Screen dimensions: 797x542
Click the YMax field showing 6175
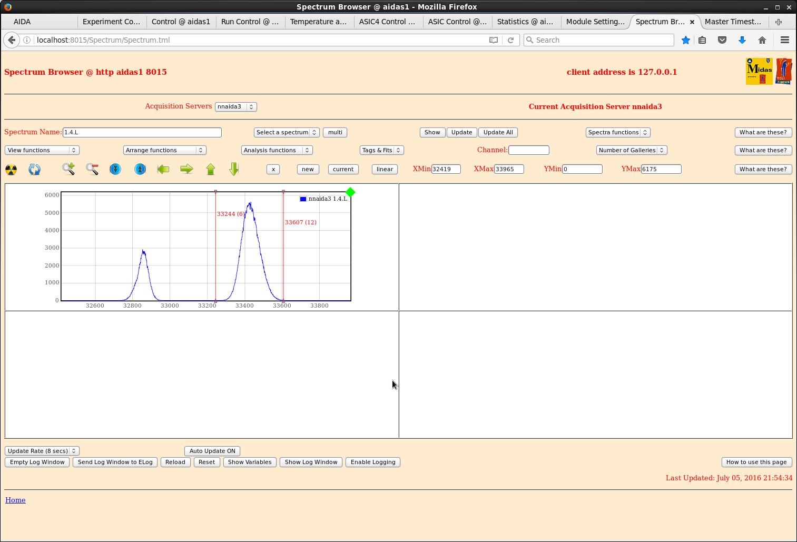pos(661,169)
